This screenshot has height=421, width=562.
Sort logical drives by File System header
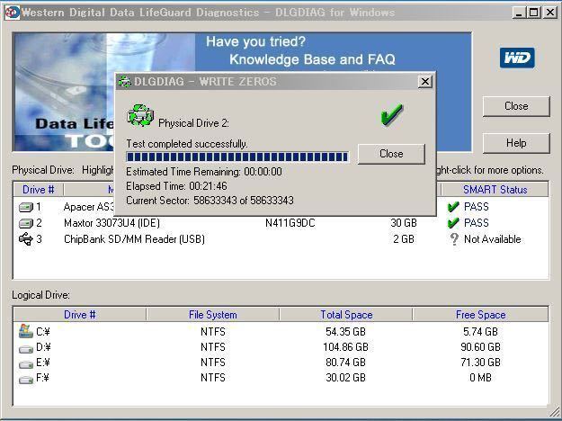(212, 315)
